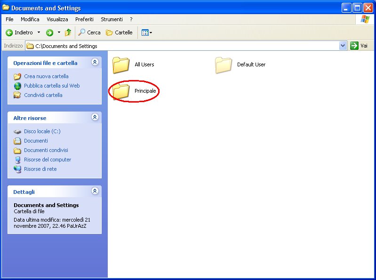The width and height of the screenshot is (376, 280).
Task: Click the Operazioni file e cartella header
Action: click(45, 63)
